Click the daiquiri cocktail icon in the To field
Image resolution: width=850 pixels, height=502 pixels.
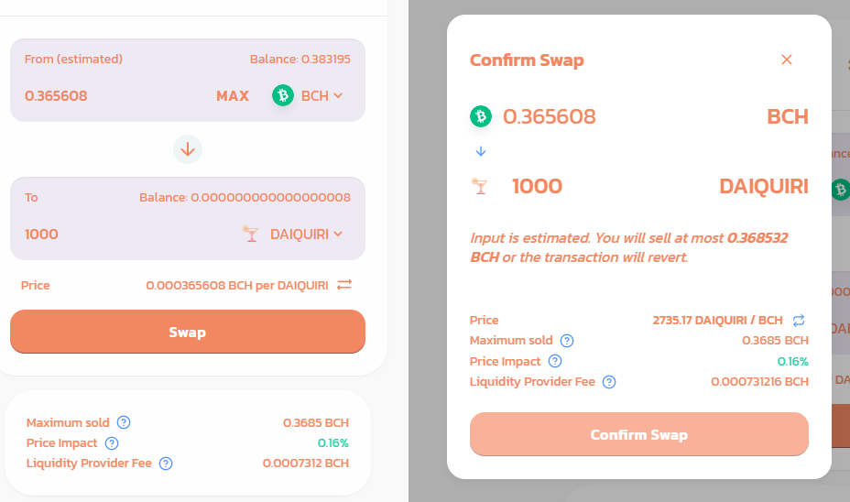coord(250,234)
